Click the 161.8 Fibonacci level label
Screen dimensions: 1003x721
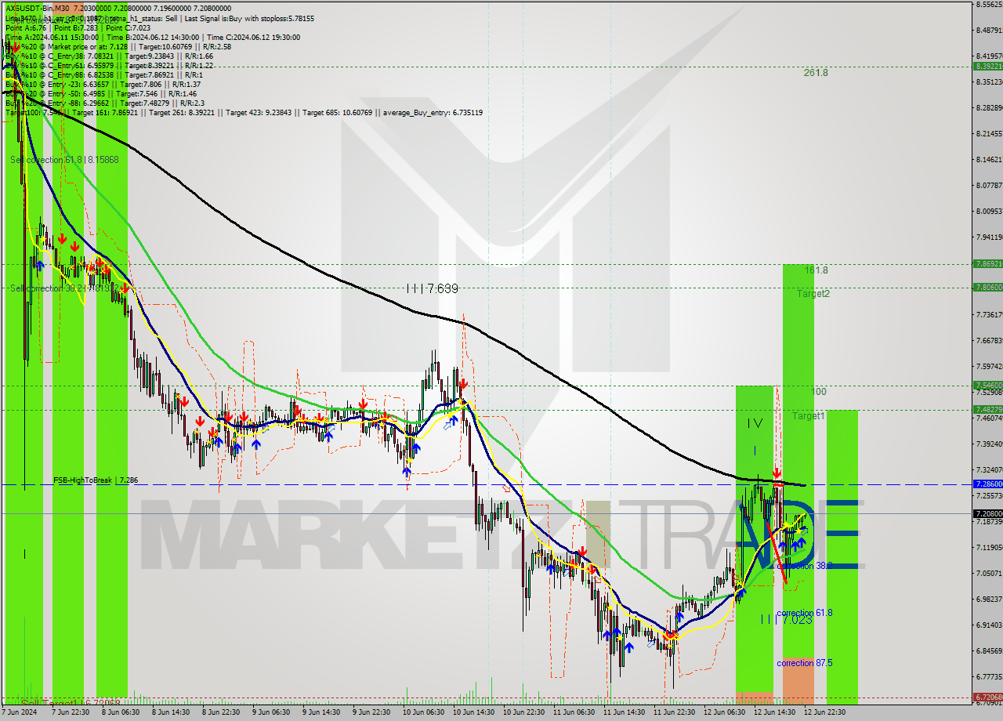[x=816, y=270]
